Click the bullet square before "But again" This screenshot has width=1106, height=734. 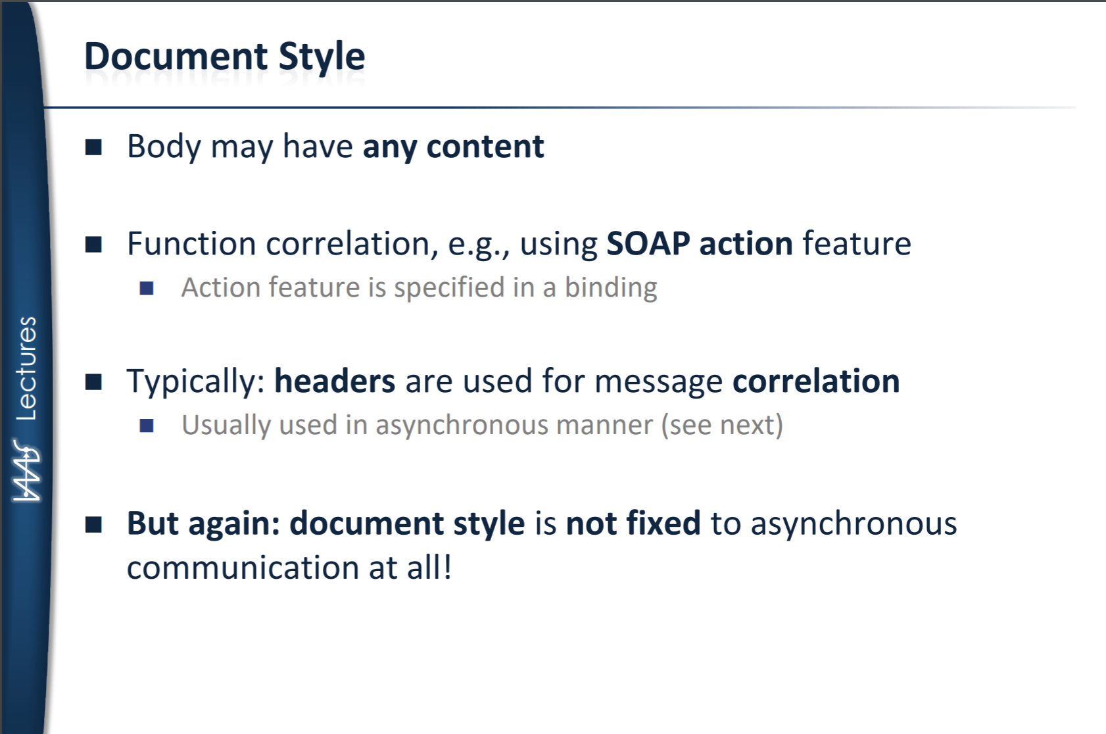93,524
